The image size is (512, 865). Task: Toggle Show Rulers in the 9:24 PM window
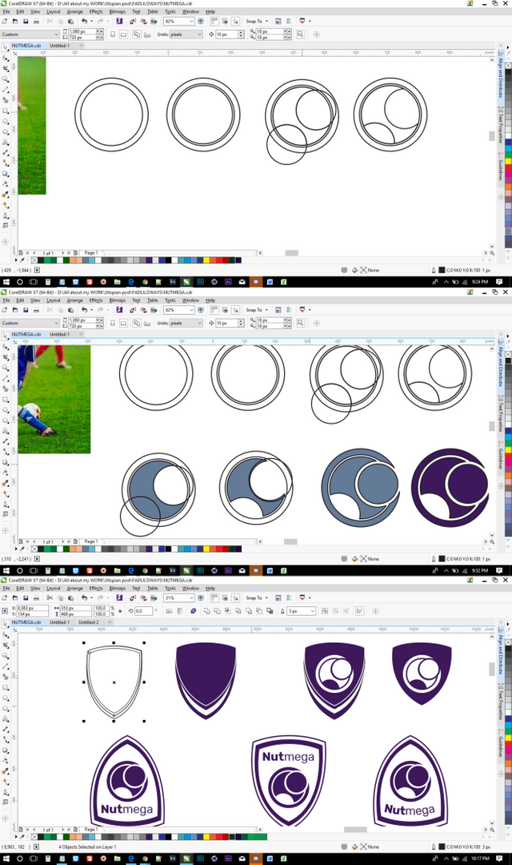pyautogui.click(x=214, y=21)
